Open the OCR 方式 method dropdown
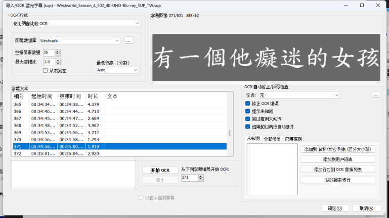 click(76, 24)
